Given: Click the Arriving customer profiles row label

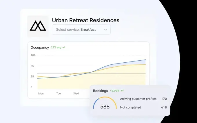Looking at the screenshot, I should (138, 99).
